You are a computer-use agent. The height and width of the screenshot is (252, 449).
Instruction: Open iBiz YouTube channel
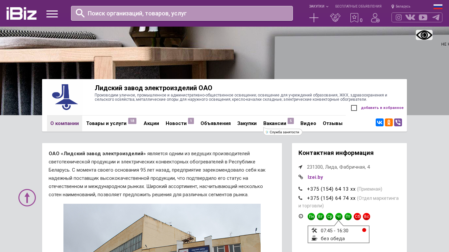[x=423, y=17]
